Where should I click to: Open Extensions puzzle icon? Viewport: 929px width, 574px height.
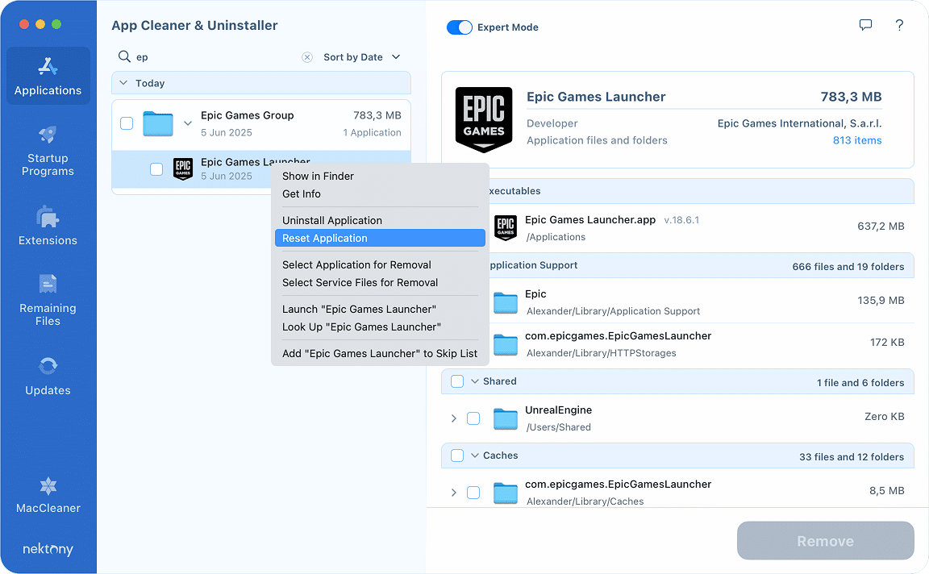(x=48, y=218)
